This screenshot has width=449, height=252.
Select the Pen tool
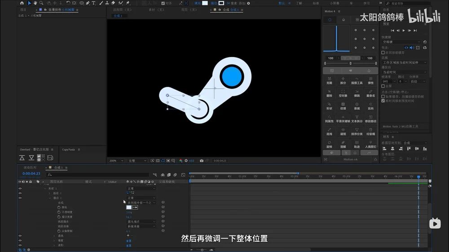(88, 3)
